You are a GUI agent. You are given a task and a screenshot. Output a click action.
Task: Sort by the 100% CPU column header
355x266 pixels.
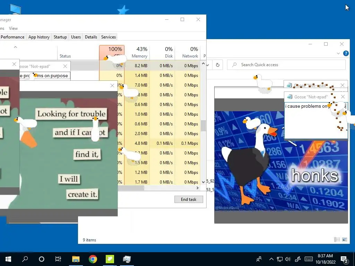tap(112, 53)
